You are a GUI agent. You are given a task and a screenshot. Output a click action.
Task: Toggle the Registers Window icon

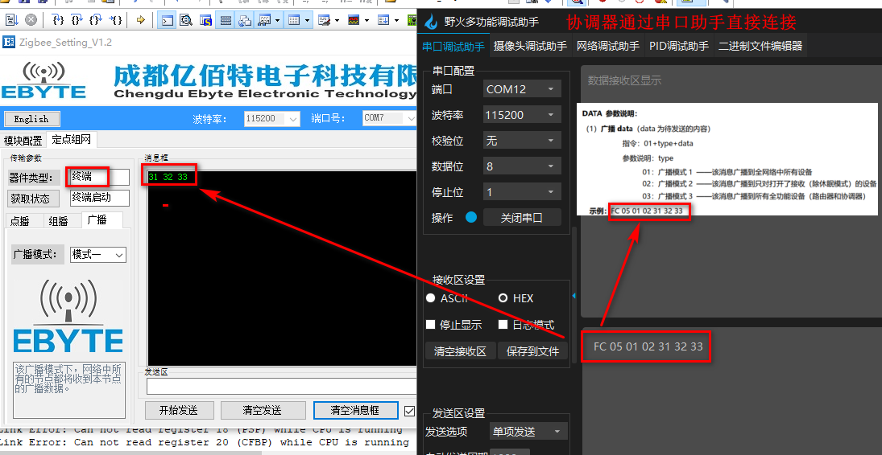(x=226, y=21)
